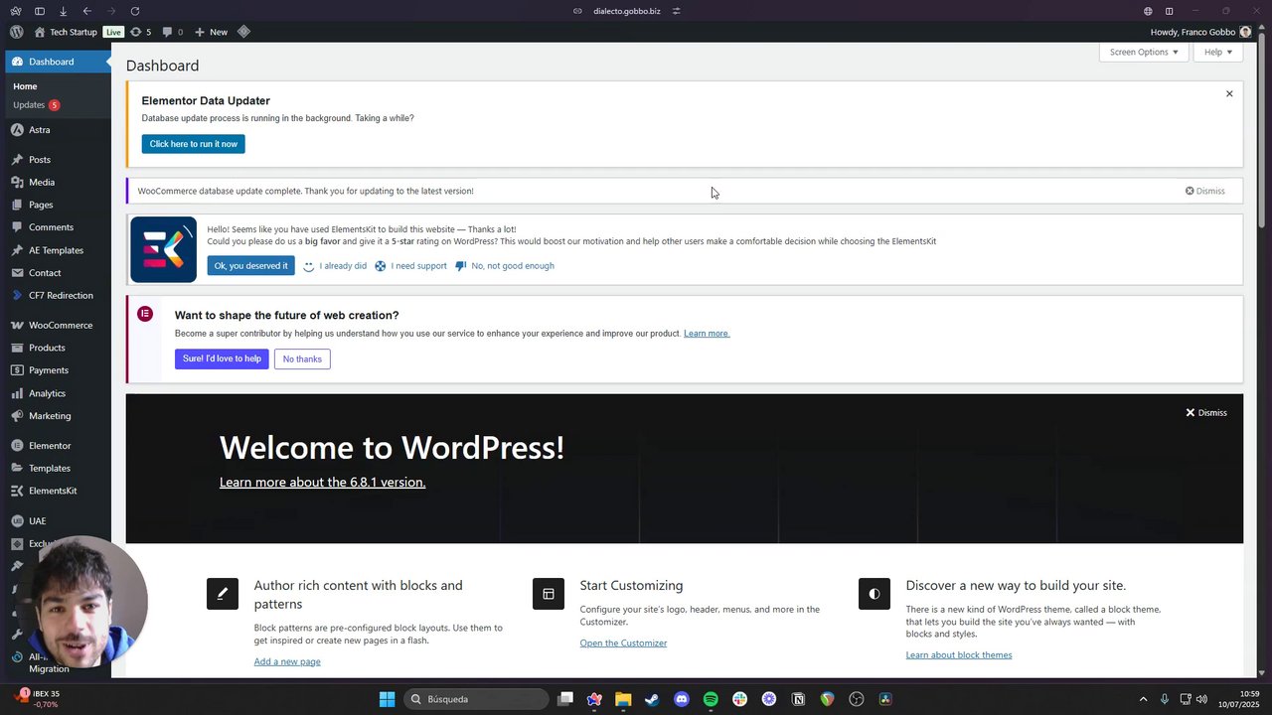Open pending updates icon in admin bar
The width and height of the screenshot is (1272, 715).
141,32
